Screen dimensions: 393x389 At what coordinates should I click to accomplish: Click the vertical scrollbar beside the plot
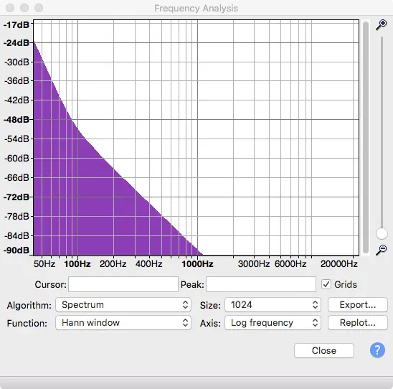(x=366, y=137)
